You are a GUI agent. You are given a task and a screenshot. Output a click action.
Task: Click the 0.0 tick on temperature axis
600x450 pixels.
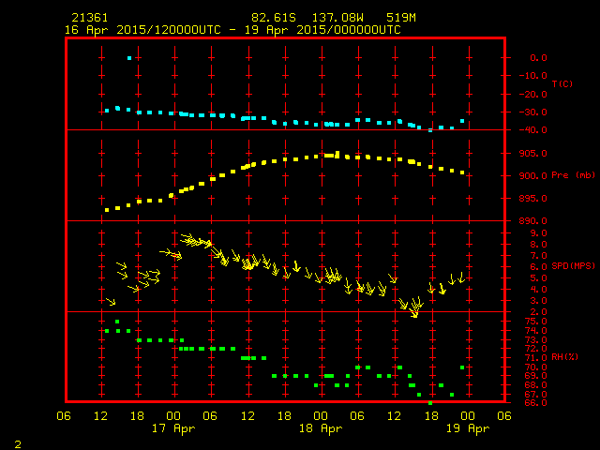[538, 58]
